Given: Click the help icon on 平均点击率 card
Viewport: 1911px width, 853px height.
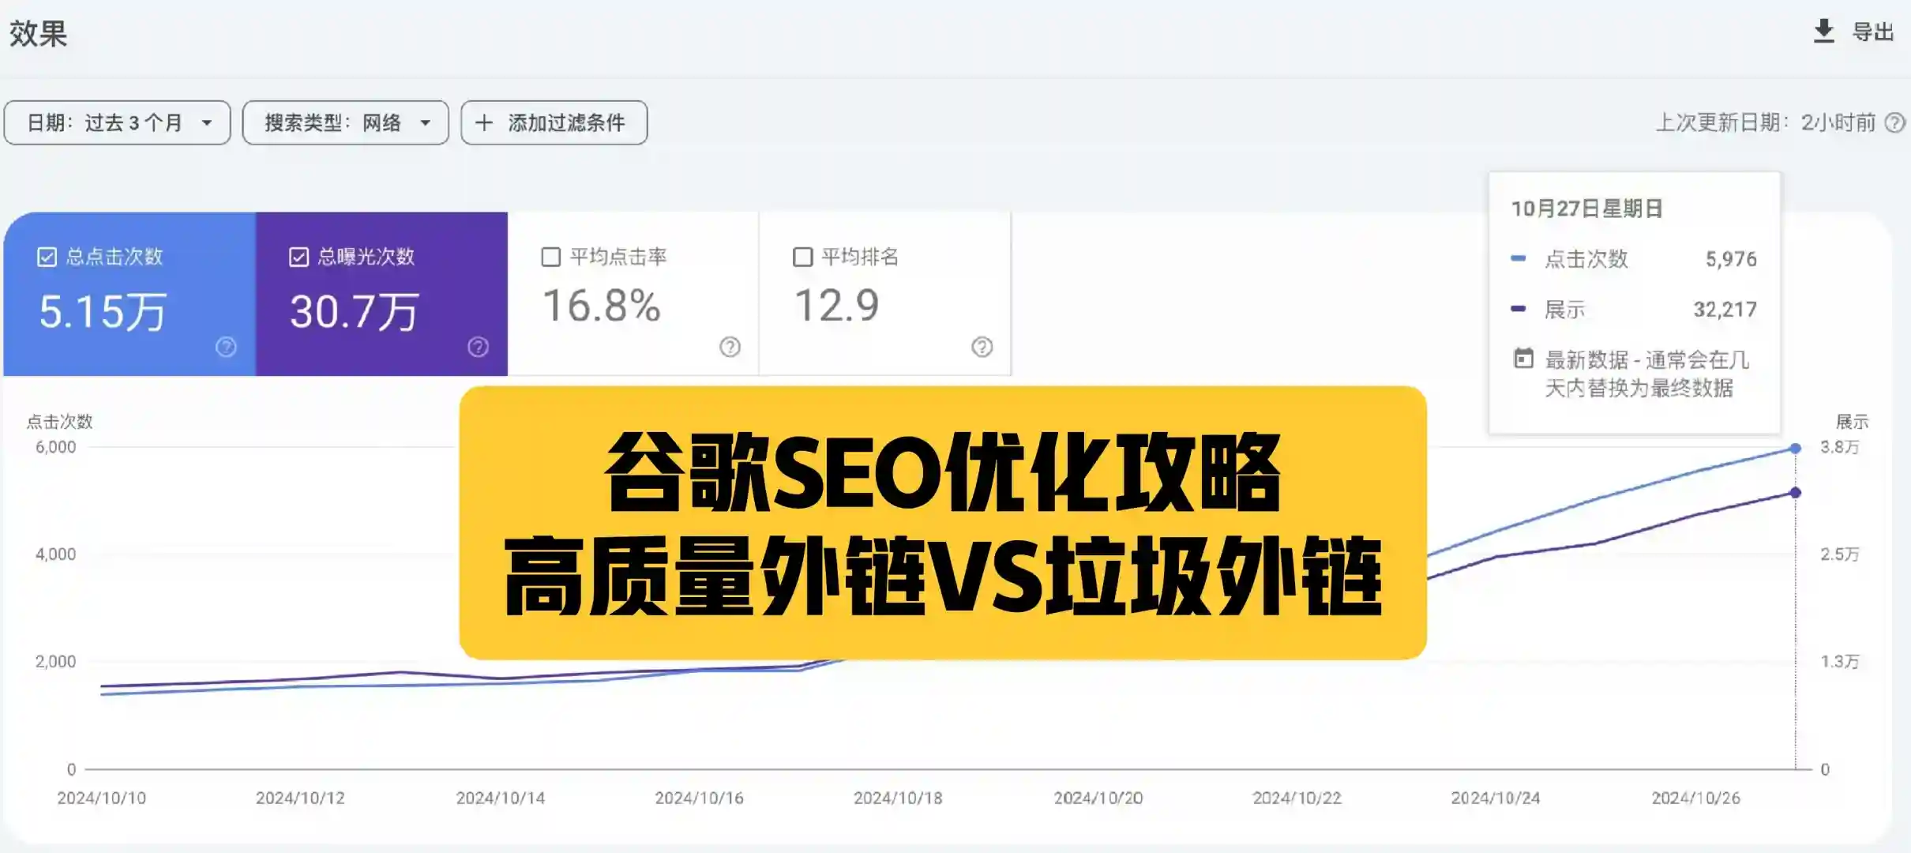Looking at the screenshot, I should pos(730,346).
